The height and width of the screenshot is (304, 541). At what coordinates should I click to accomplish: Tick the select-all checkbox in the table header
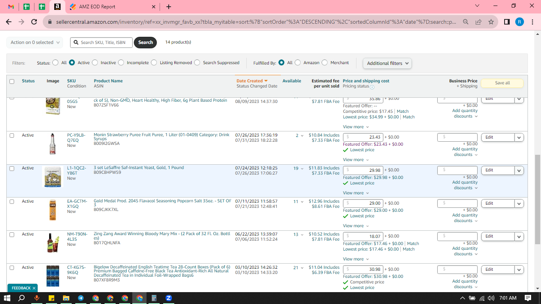point(12,82)
